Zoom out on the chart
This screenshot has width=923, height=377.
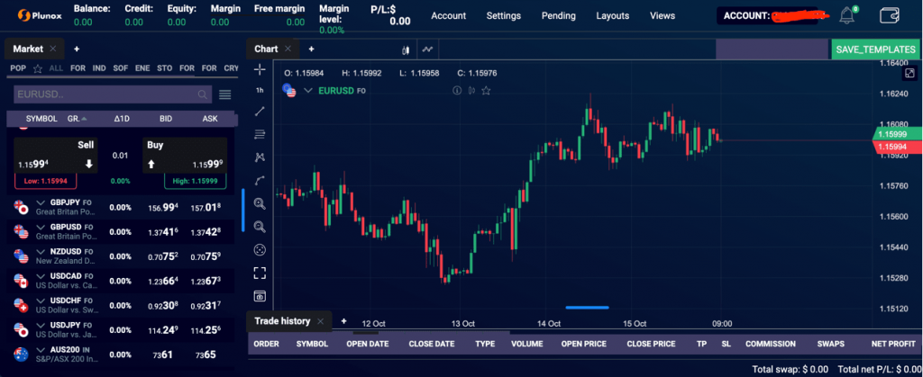[x=260, y=227]
